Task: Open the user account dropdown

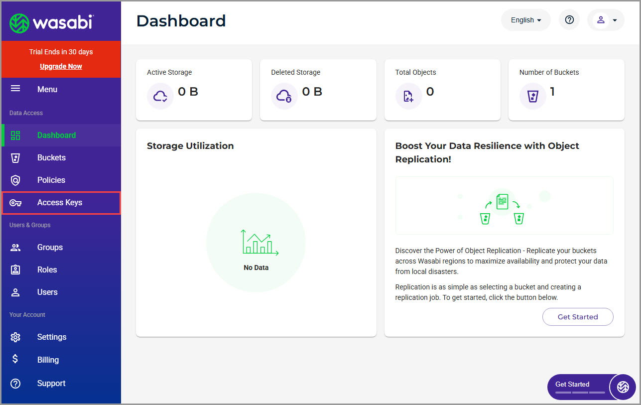Action: (x=606, y=20)
